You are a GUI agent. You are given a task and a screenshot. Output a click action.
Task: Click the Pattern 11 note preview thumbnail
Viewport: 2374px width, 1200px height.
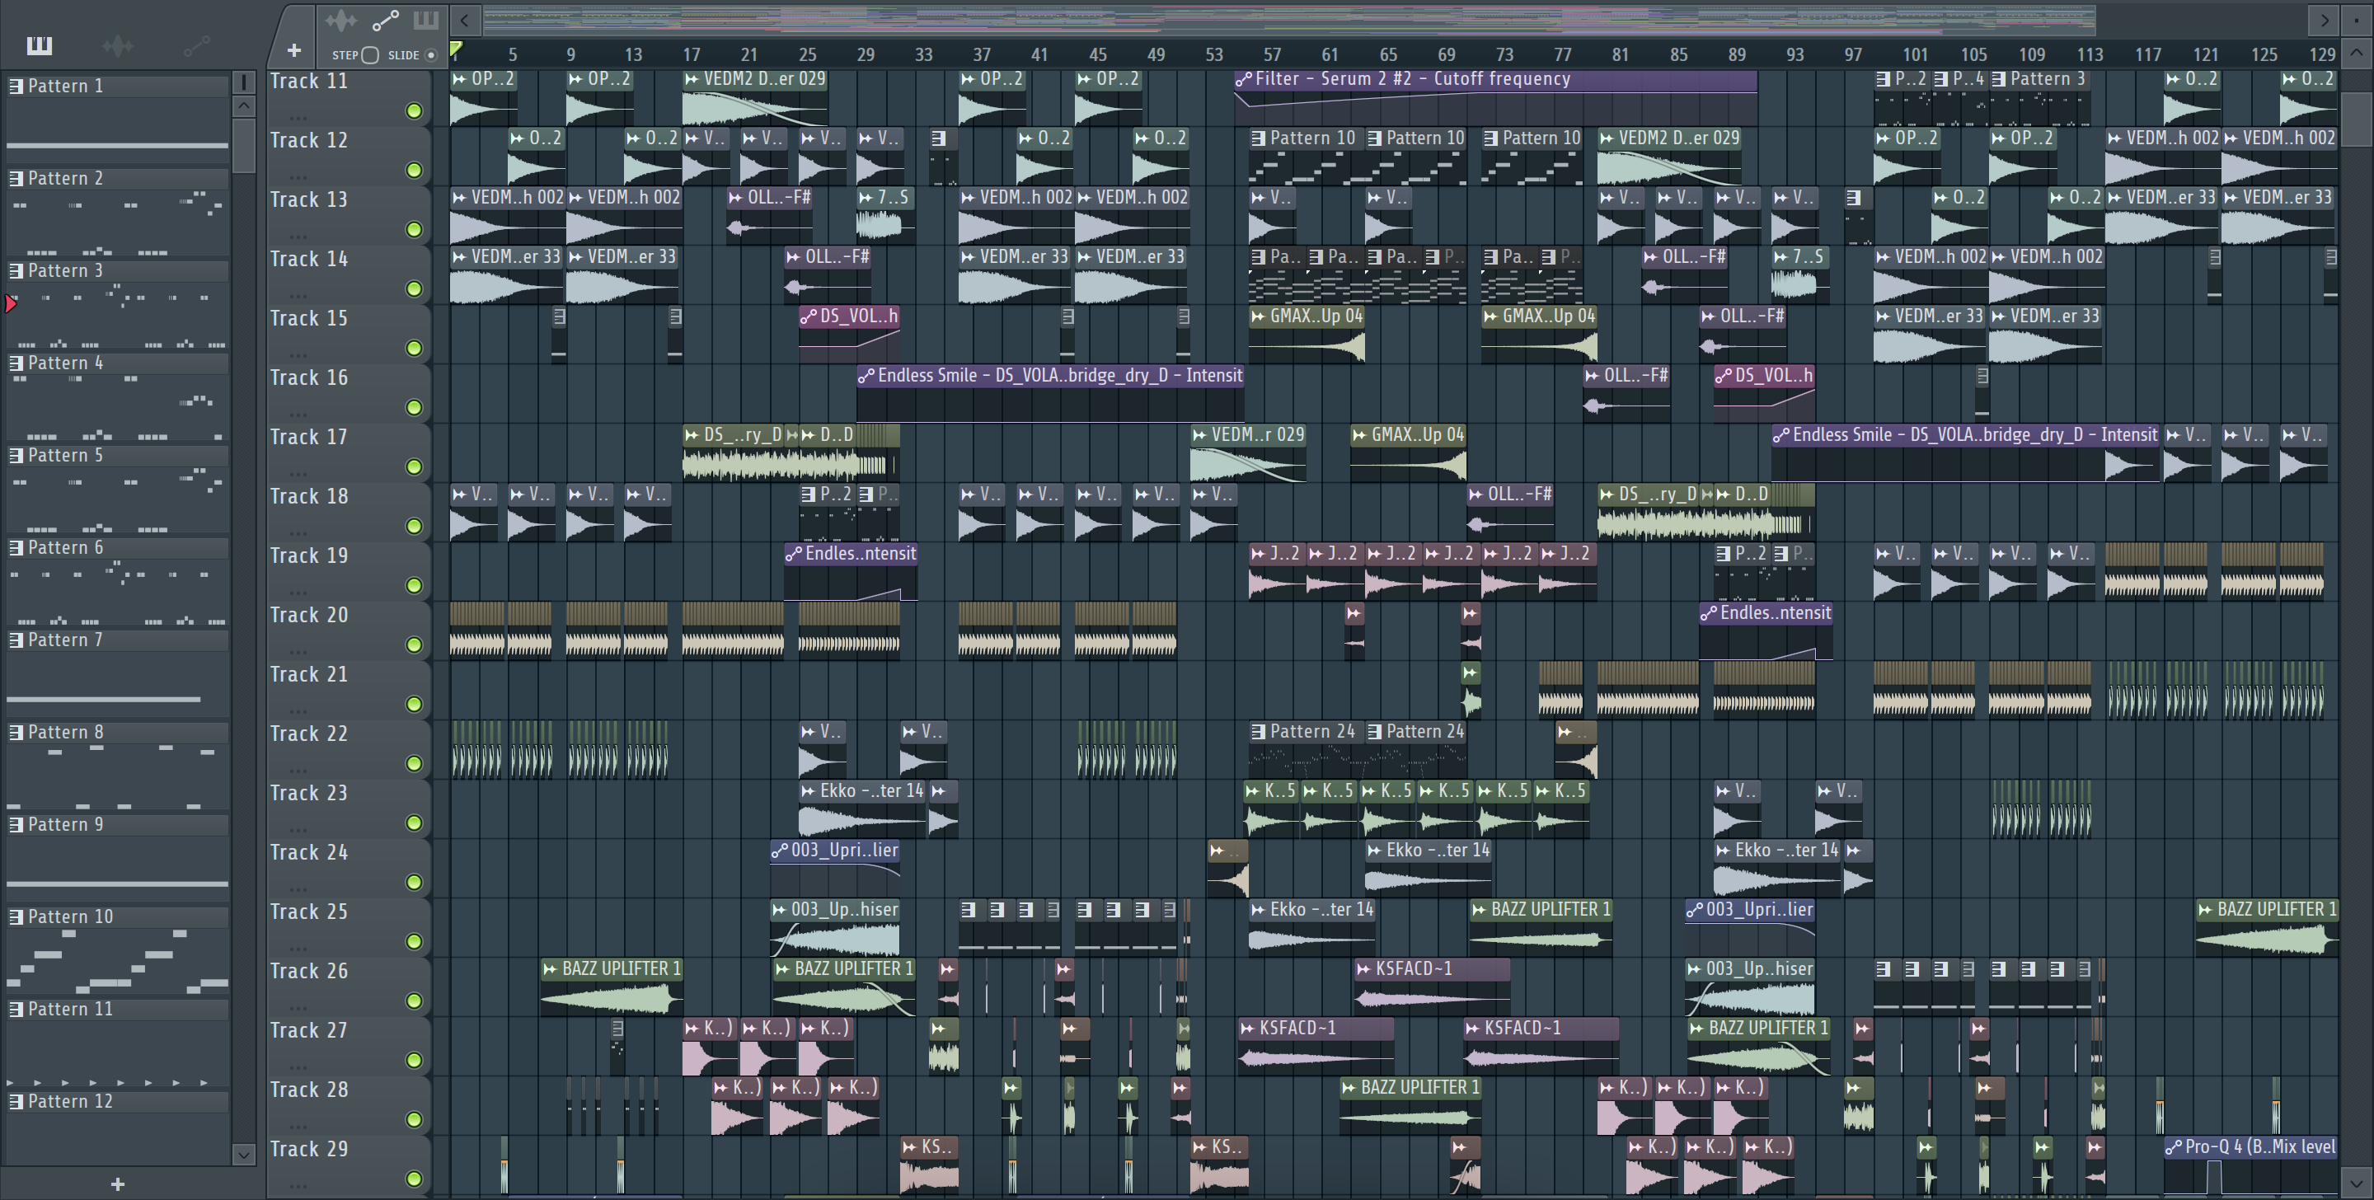pos(117,1053)
